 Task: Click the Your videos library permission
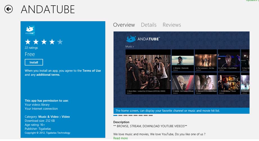pos(37,105)
